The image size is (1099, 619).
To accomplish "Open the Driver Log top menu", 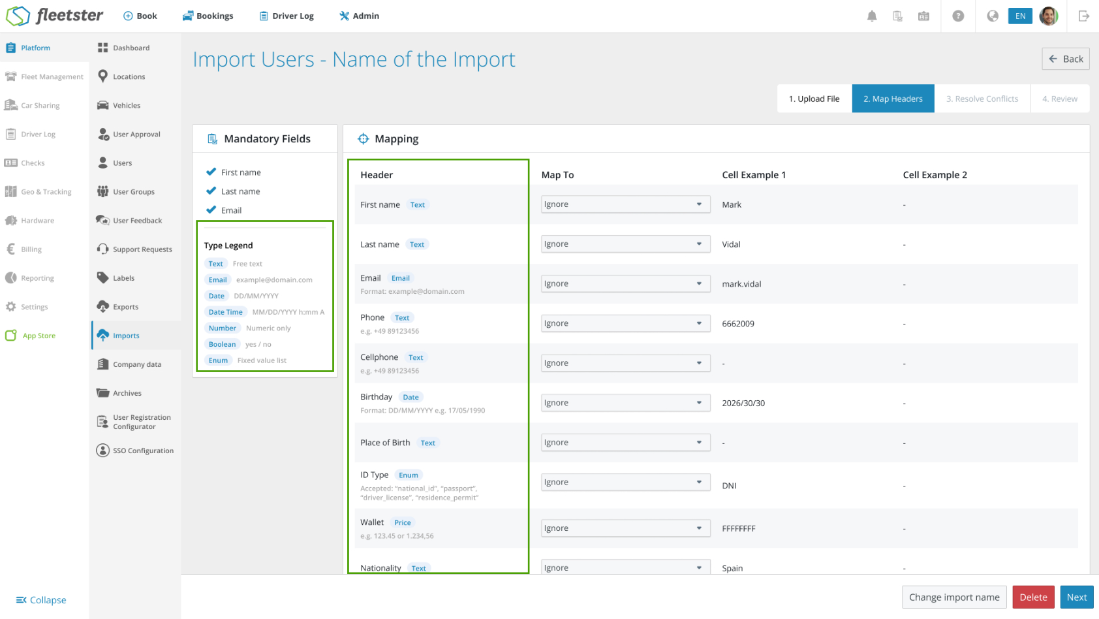I will click(x=286, y=16).
